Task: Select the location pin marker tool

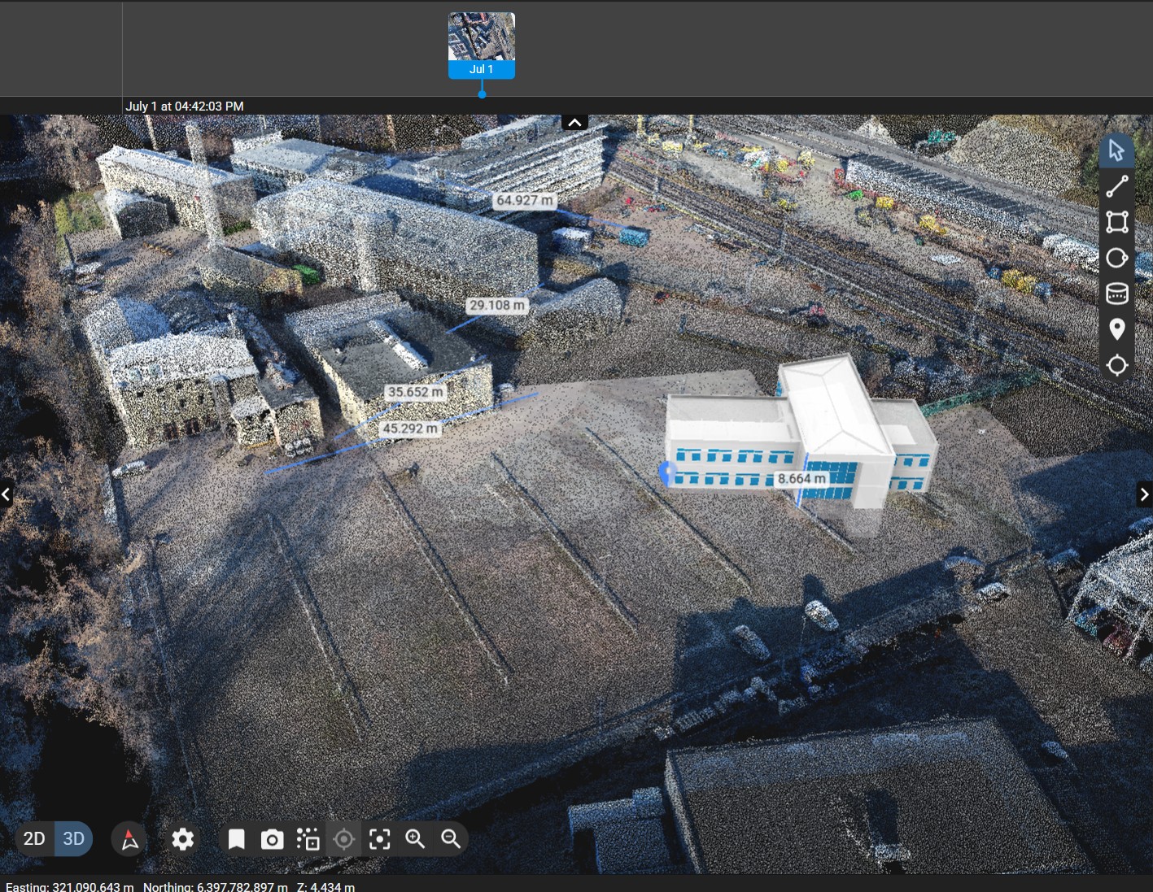Action: (x=1116, y=329)
